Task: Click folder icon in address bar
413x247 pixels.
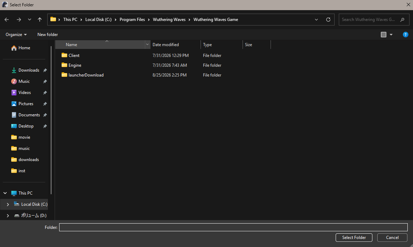Action: [x=53, y=19]
